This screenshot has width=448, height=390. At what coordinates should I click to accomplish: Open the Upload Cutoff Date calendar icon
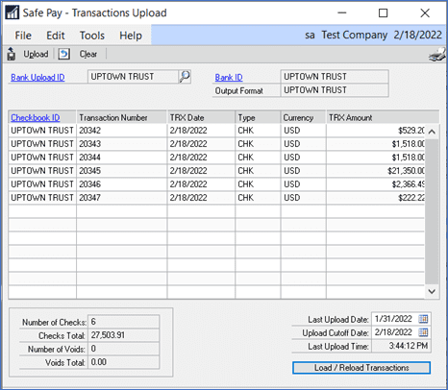423,332
